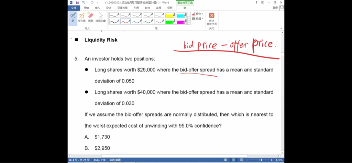Image resolution: width=352 pixels, height=163 pixels.
Task: Open Word Help question mark icon
Action: 256,2
